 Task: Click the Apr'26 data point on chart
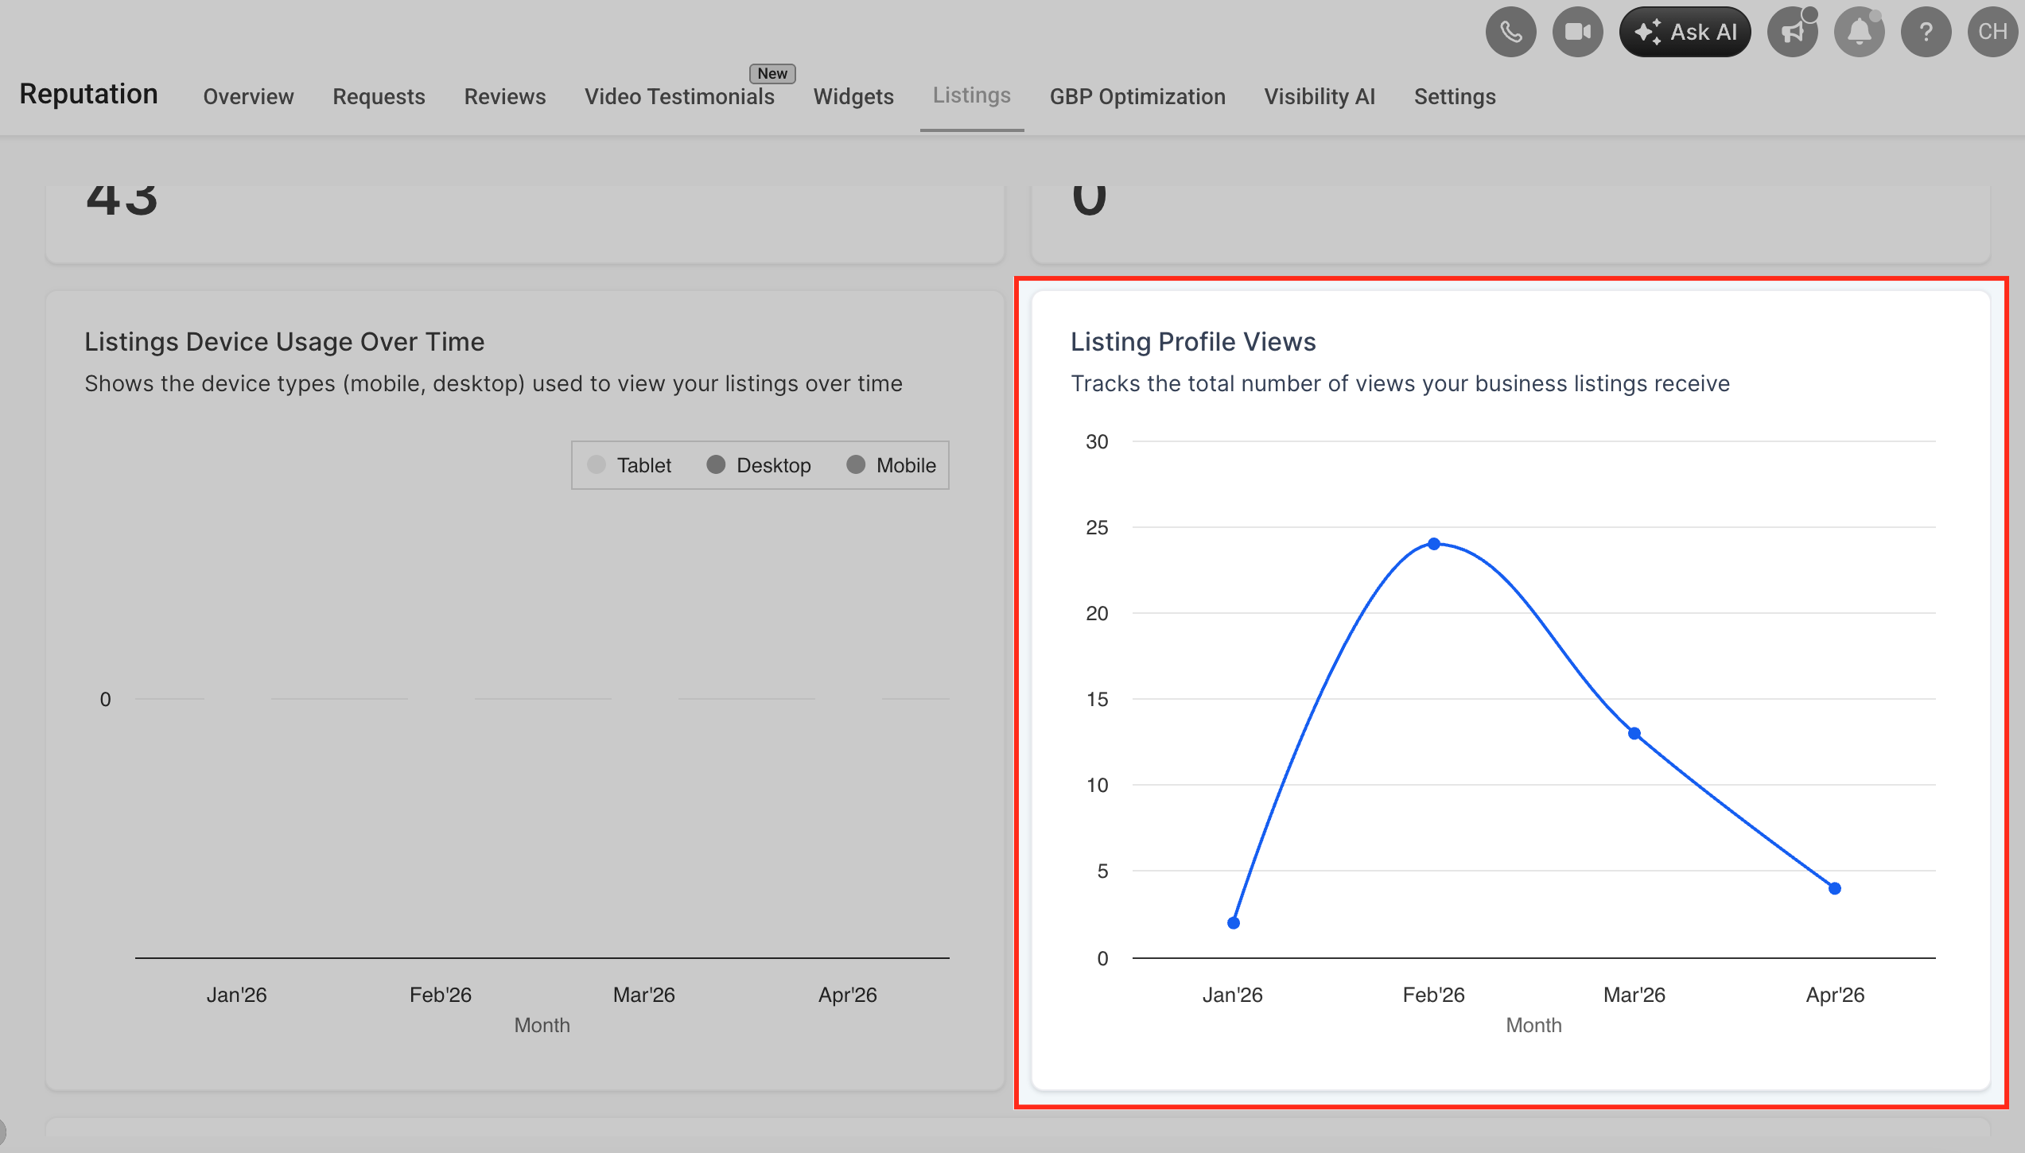1835,888
